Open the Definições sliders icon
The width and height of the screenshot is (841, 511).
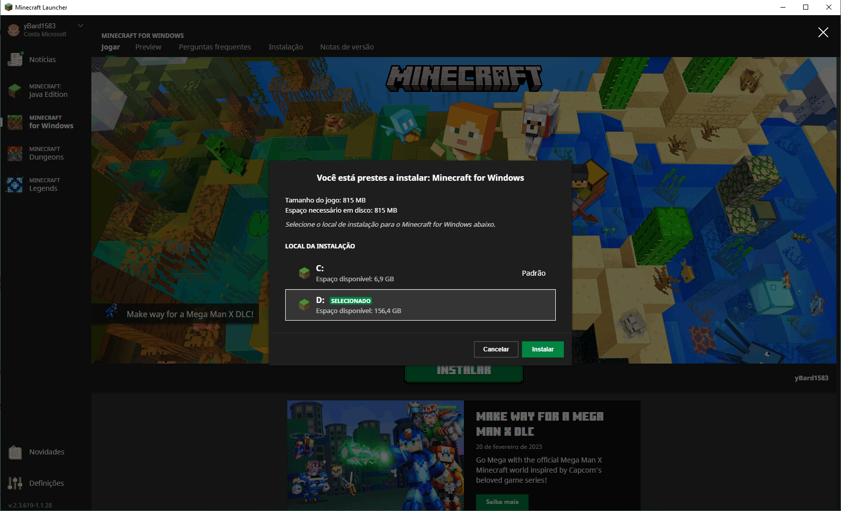click(15, 483)
